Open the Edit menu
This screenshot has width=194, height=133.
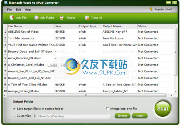coord(19,10)
